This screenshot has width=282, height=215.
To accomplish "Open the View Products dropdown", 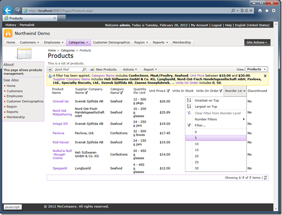I will click(x=256, y=69).
